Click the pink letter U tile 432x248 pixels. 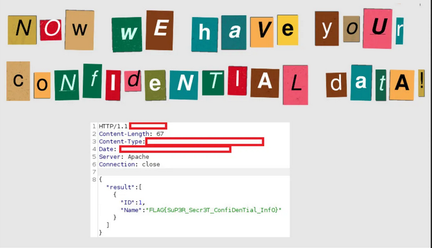pos(378,29)
